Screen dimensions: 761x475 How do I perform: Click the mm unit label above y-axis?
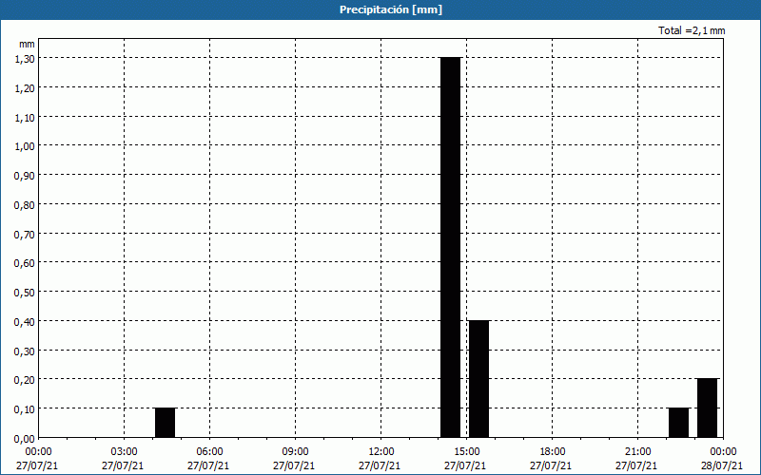[28, 44]
